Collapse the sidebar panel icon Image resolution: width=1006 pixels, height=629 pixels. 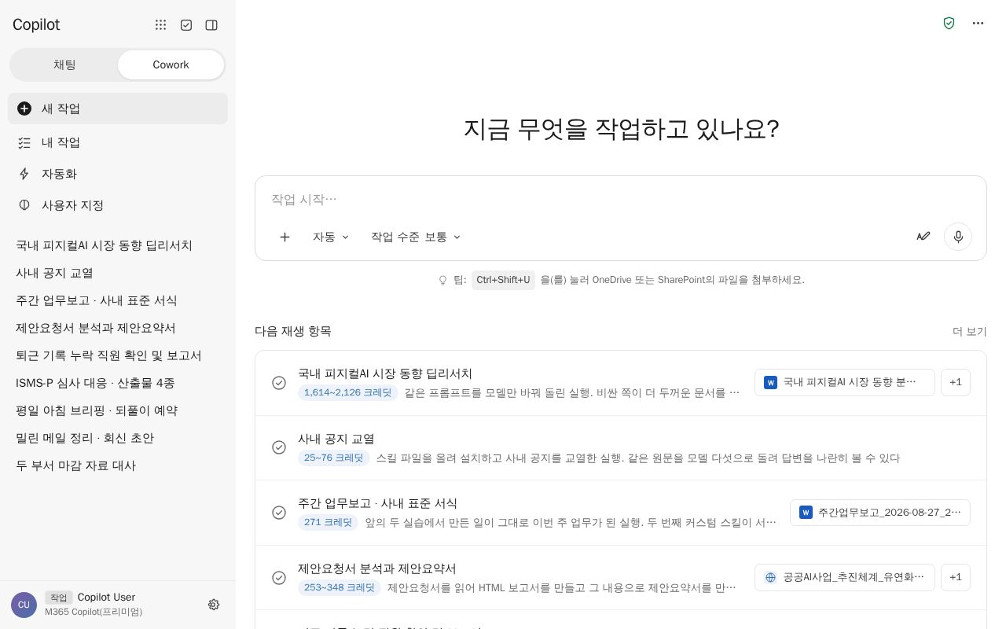coord(211,25)
